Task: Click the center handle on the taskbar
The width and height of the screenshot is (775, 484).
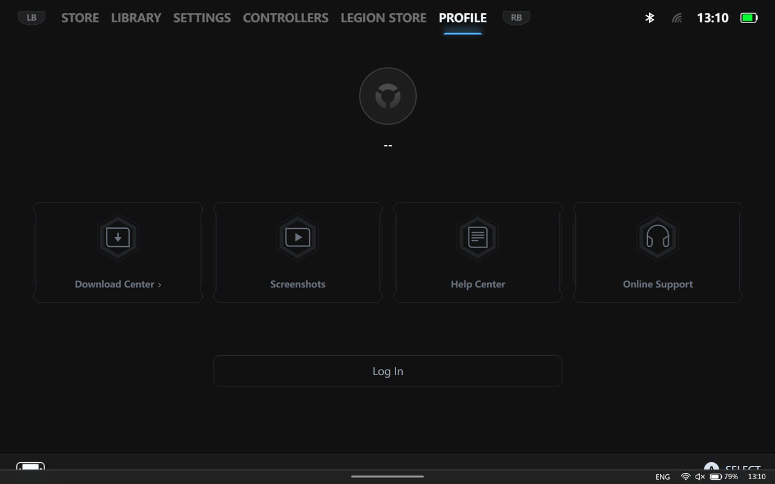Action: [x=387, y=476]
